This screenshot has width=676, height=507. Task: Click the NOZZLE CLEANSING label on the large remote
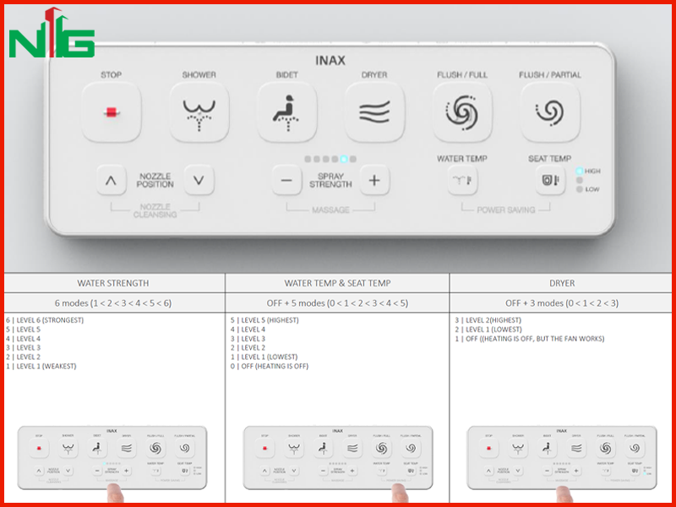[155, 210]
